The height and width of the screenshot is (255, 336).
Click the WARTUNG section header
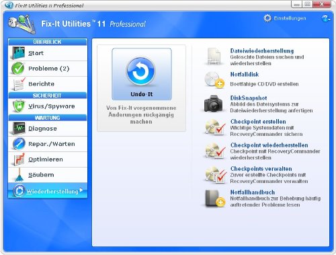click(48, 118)
